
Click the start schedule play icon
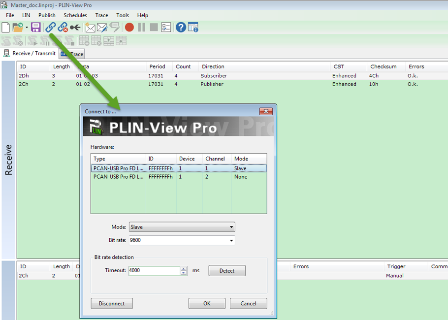32,41
